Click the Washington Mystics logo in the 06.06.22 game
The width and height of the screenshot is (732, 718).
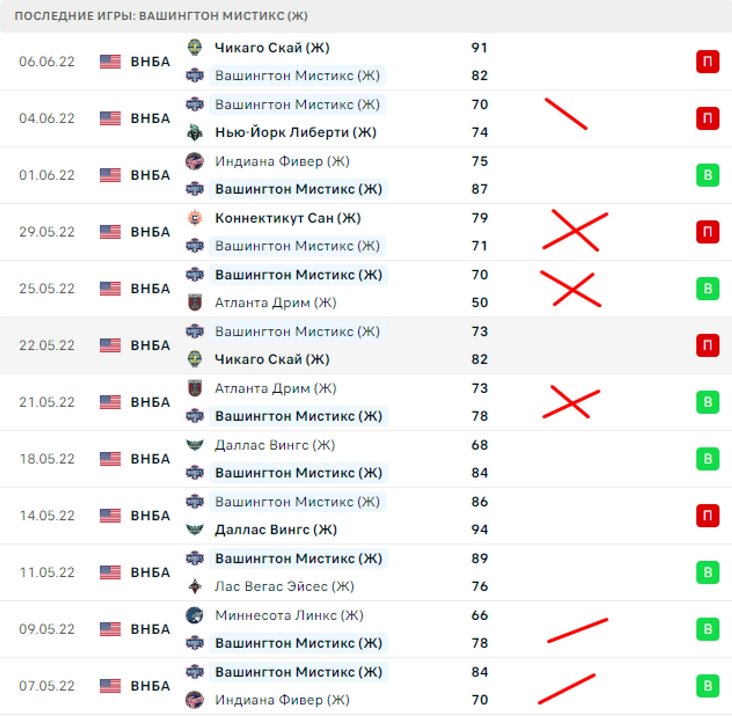195,76
